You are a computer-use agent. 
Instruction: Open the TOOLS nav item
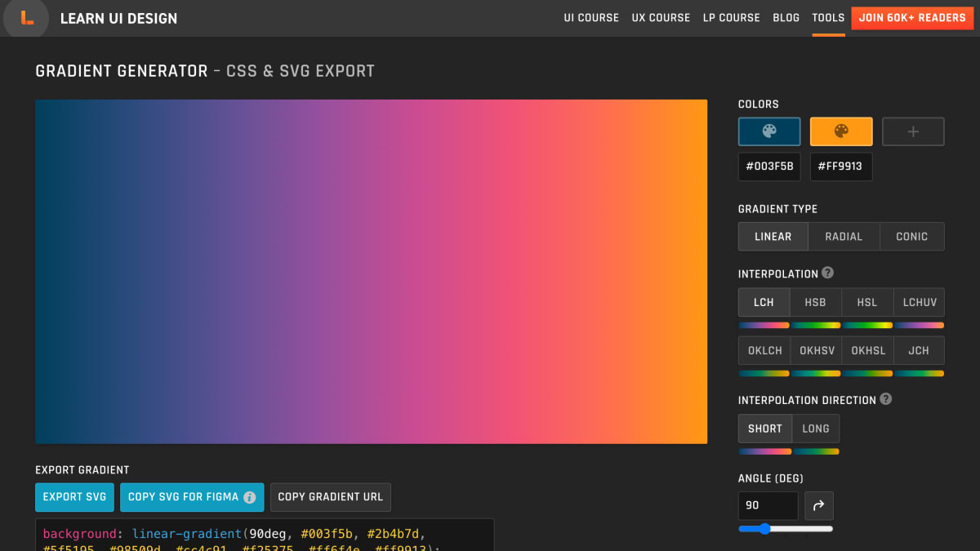[828, 18]
